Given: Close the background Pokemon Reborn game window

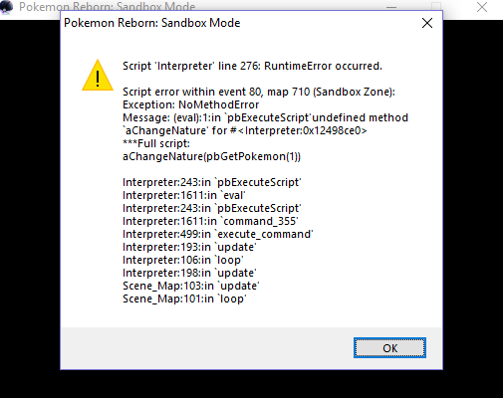Looking at the screenshot, I should tap(482, 7).
